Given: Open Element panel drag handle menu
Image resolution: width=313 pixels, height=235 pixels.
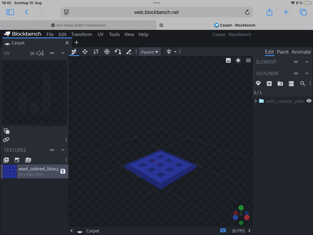Looking at the screenshot, I should click(x=295, y=62).
